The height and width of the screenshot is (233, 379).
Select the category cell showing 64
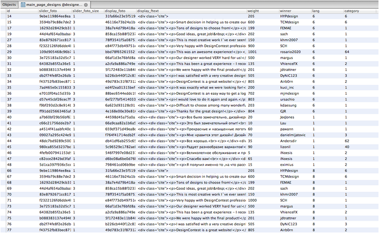tap(347, 52)
